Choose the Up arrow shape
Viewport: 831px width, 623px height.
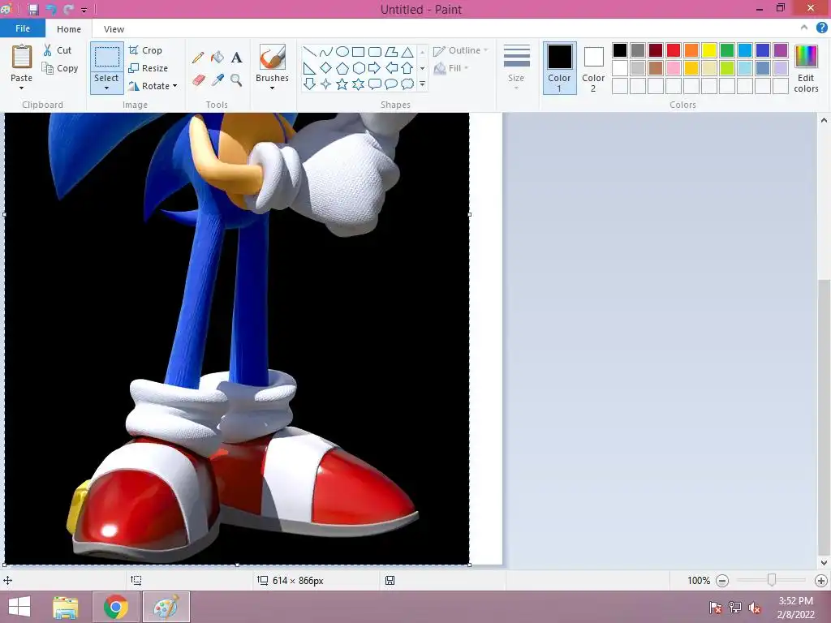407,68
